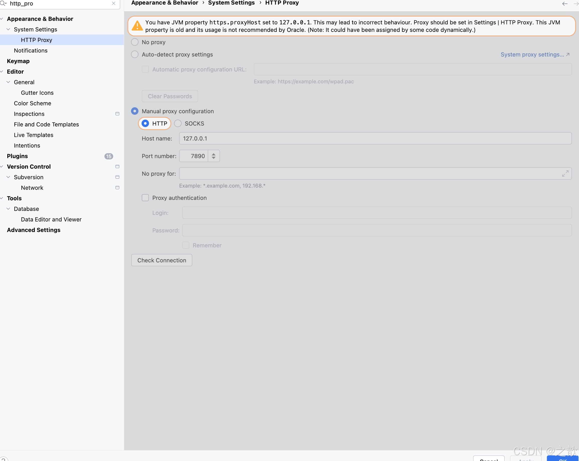Screen dimensions: 579x461
Task: Select the SOCKS proxy type
Action: [178, 124]
